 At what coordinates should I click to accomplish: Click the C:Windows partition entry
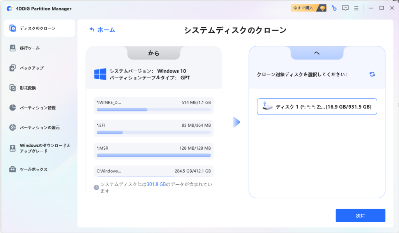154,171
